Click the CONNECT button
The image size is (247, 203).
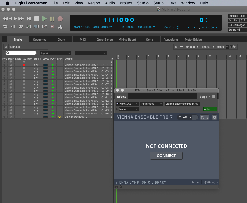pos(166,156)
